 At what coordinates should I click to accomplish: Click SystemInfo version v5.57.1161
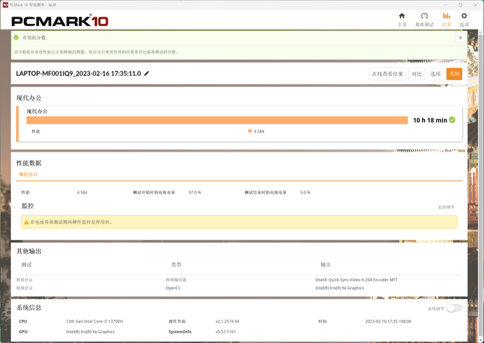[225, 332]
